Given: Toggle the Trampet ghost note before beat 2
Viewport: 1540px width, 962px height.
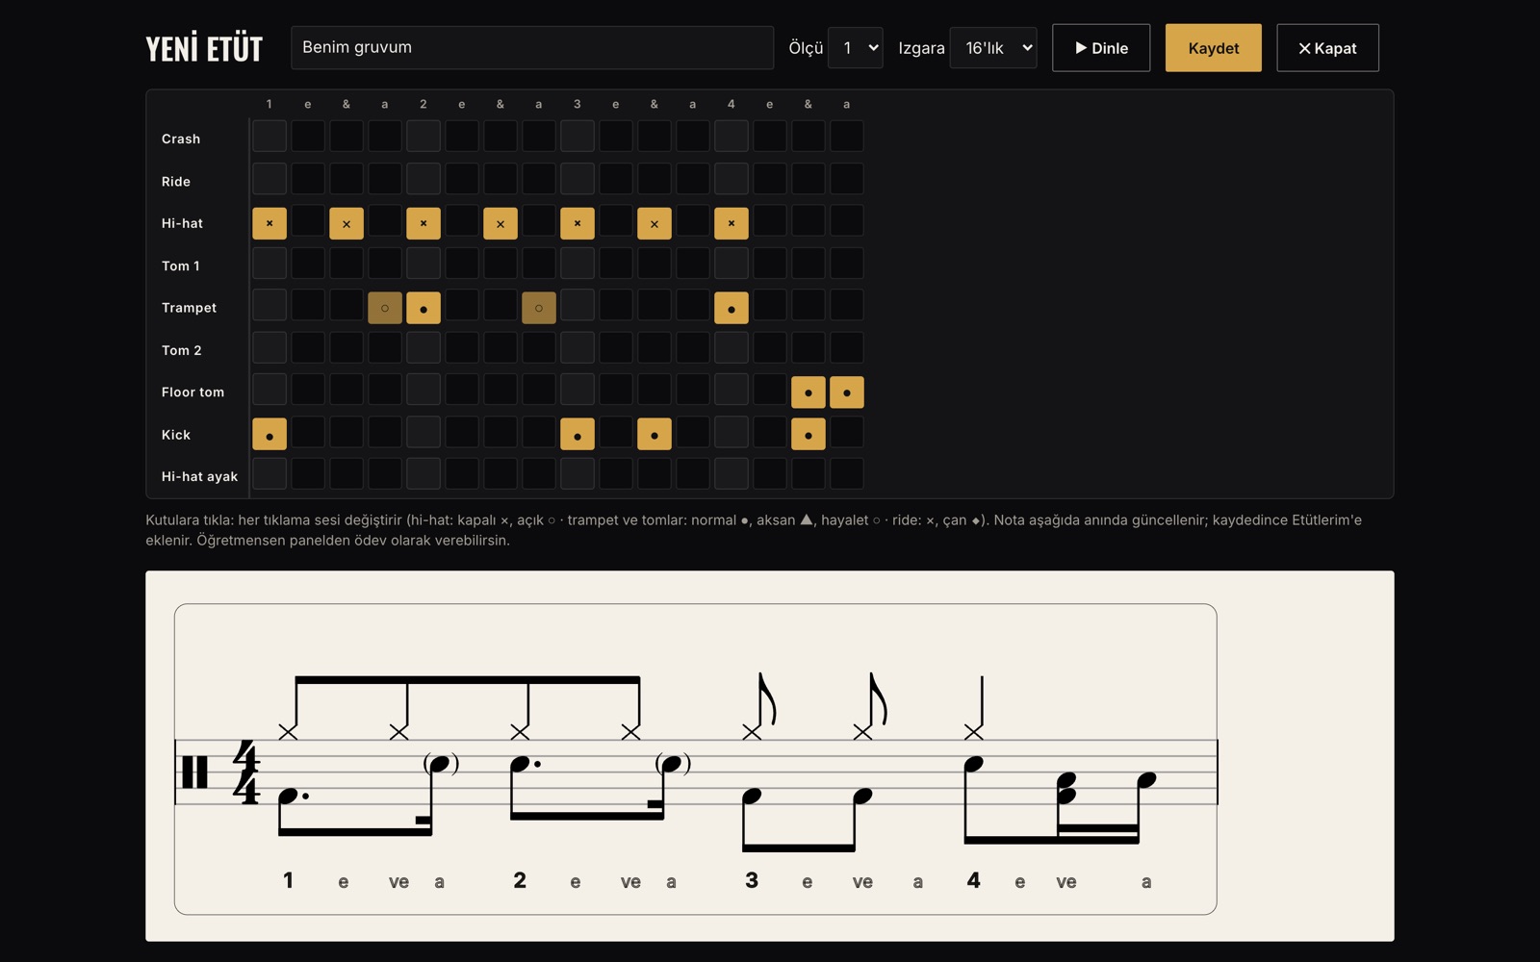Looking at the screenshot, I should pos(385,308).
